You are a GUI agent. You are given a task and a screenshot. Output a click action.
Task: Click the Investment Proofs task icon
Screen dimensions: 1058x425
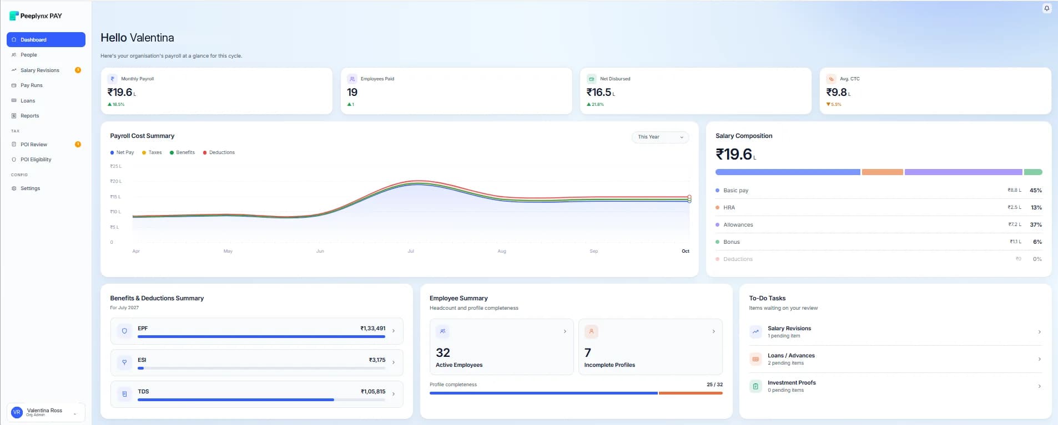tap(755, 386)
